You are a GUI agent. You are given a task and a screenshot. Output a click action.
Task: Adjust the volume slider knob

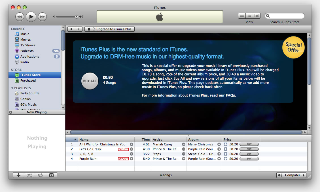(x=76, y=17)
